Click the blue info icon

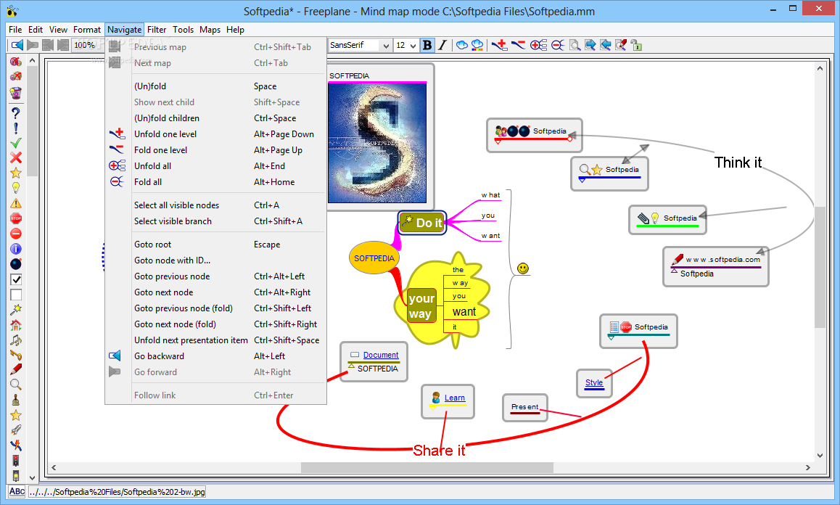16,249
